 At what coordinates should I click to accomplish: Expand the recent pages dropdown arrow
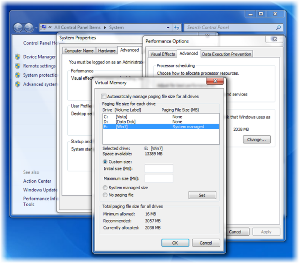pyautogui.click(x=36, y=28)
